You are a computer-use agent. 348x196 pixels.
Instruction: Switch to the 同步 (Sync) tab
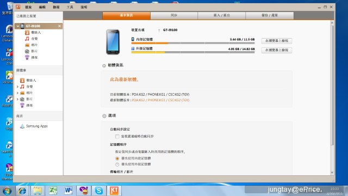coord(174,16)
